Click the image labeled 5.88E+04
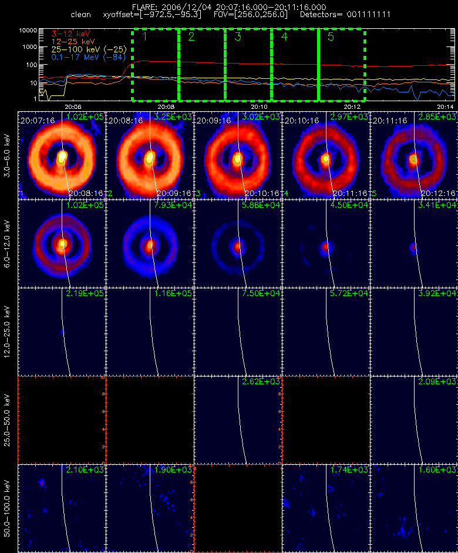 (238, 244)
